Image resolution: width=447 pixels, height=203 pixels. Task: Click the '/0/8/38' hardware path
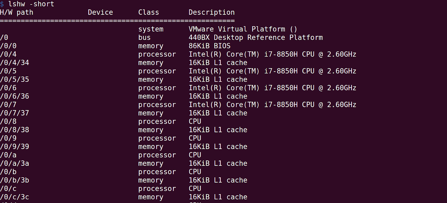(x=15, y=130)
